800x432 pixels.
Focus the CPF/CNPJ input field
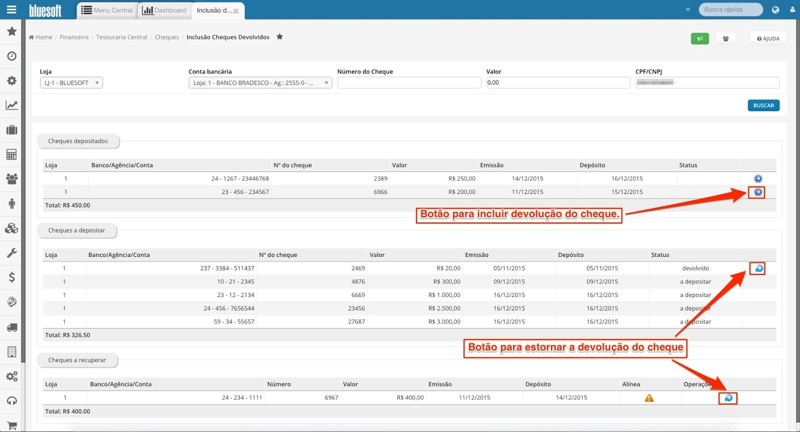pos(707,82)
